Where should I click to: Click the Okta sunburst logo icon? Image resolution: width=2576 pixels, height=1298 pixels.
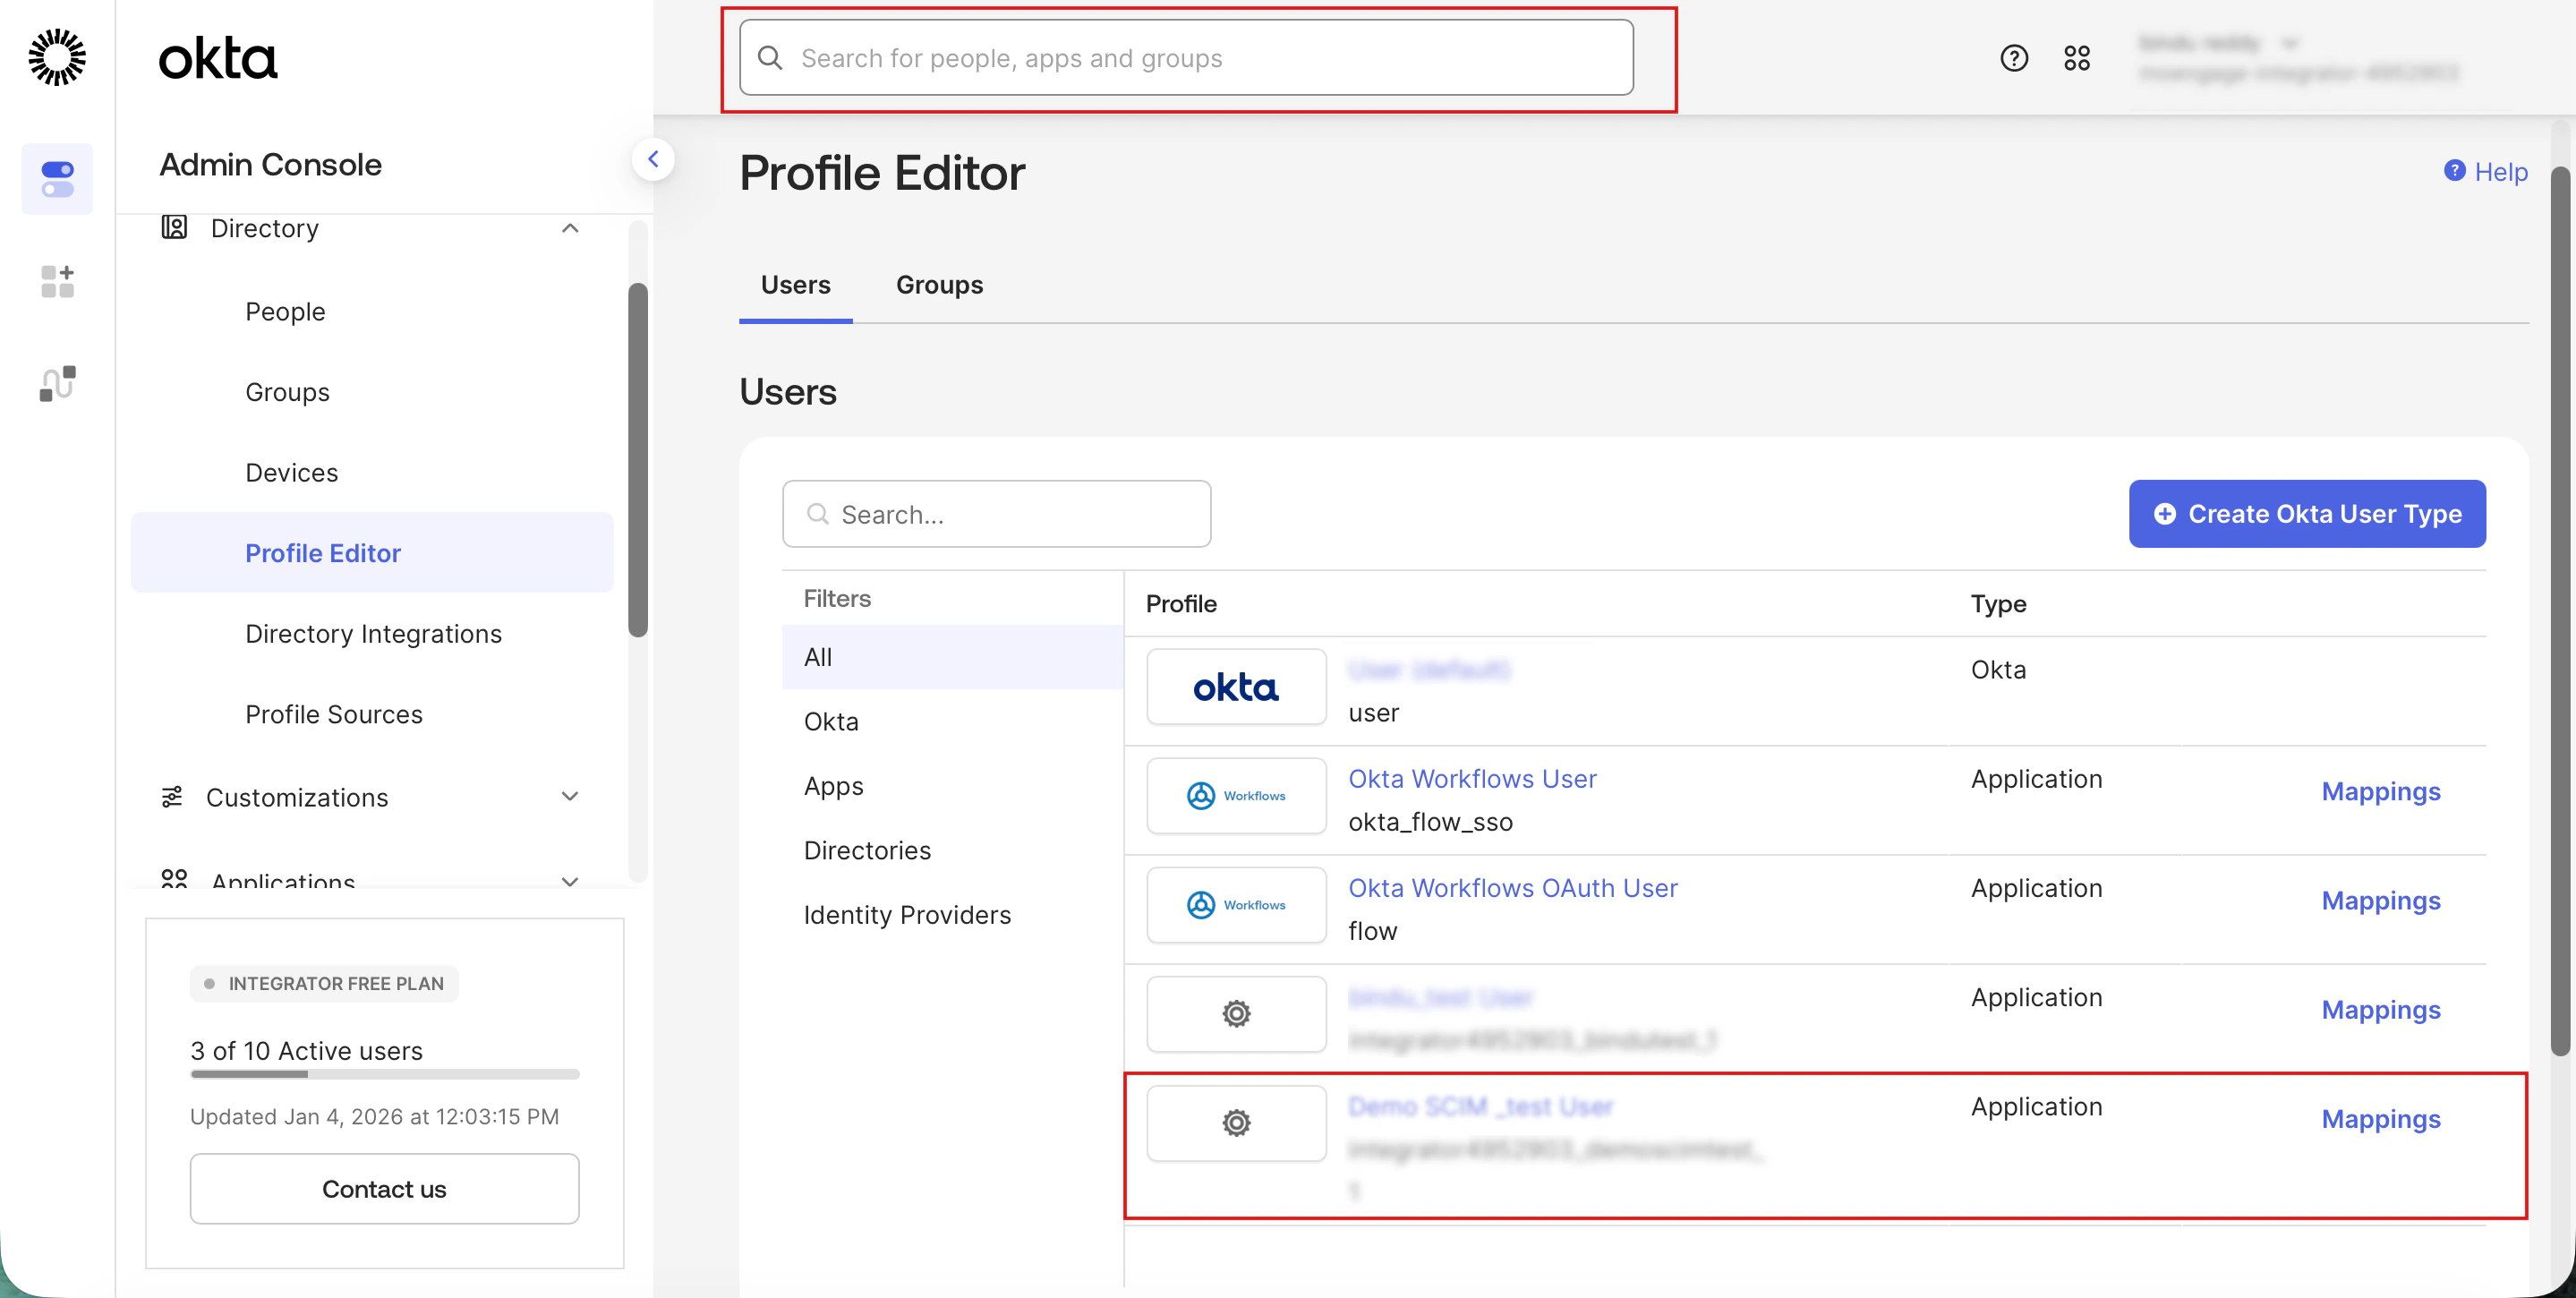57,57
